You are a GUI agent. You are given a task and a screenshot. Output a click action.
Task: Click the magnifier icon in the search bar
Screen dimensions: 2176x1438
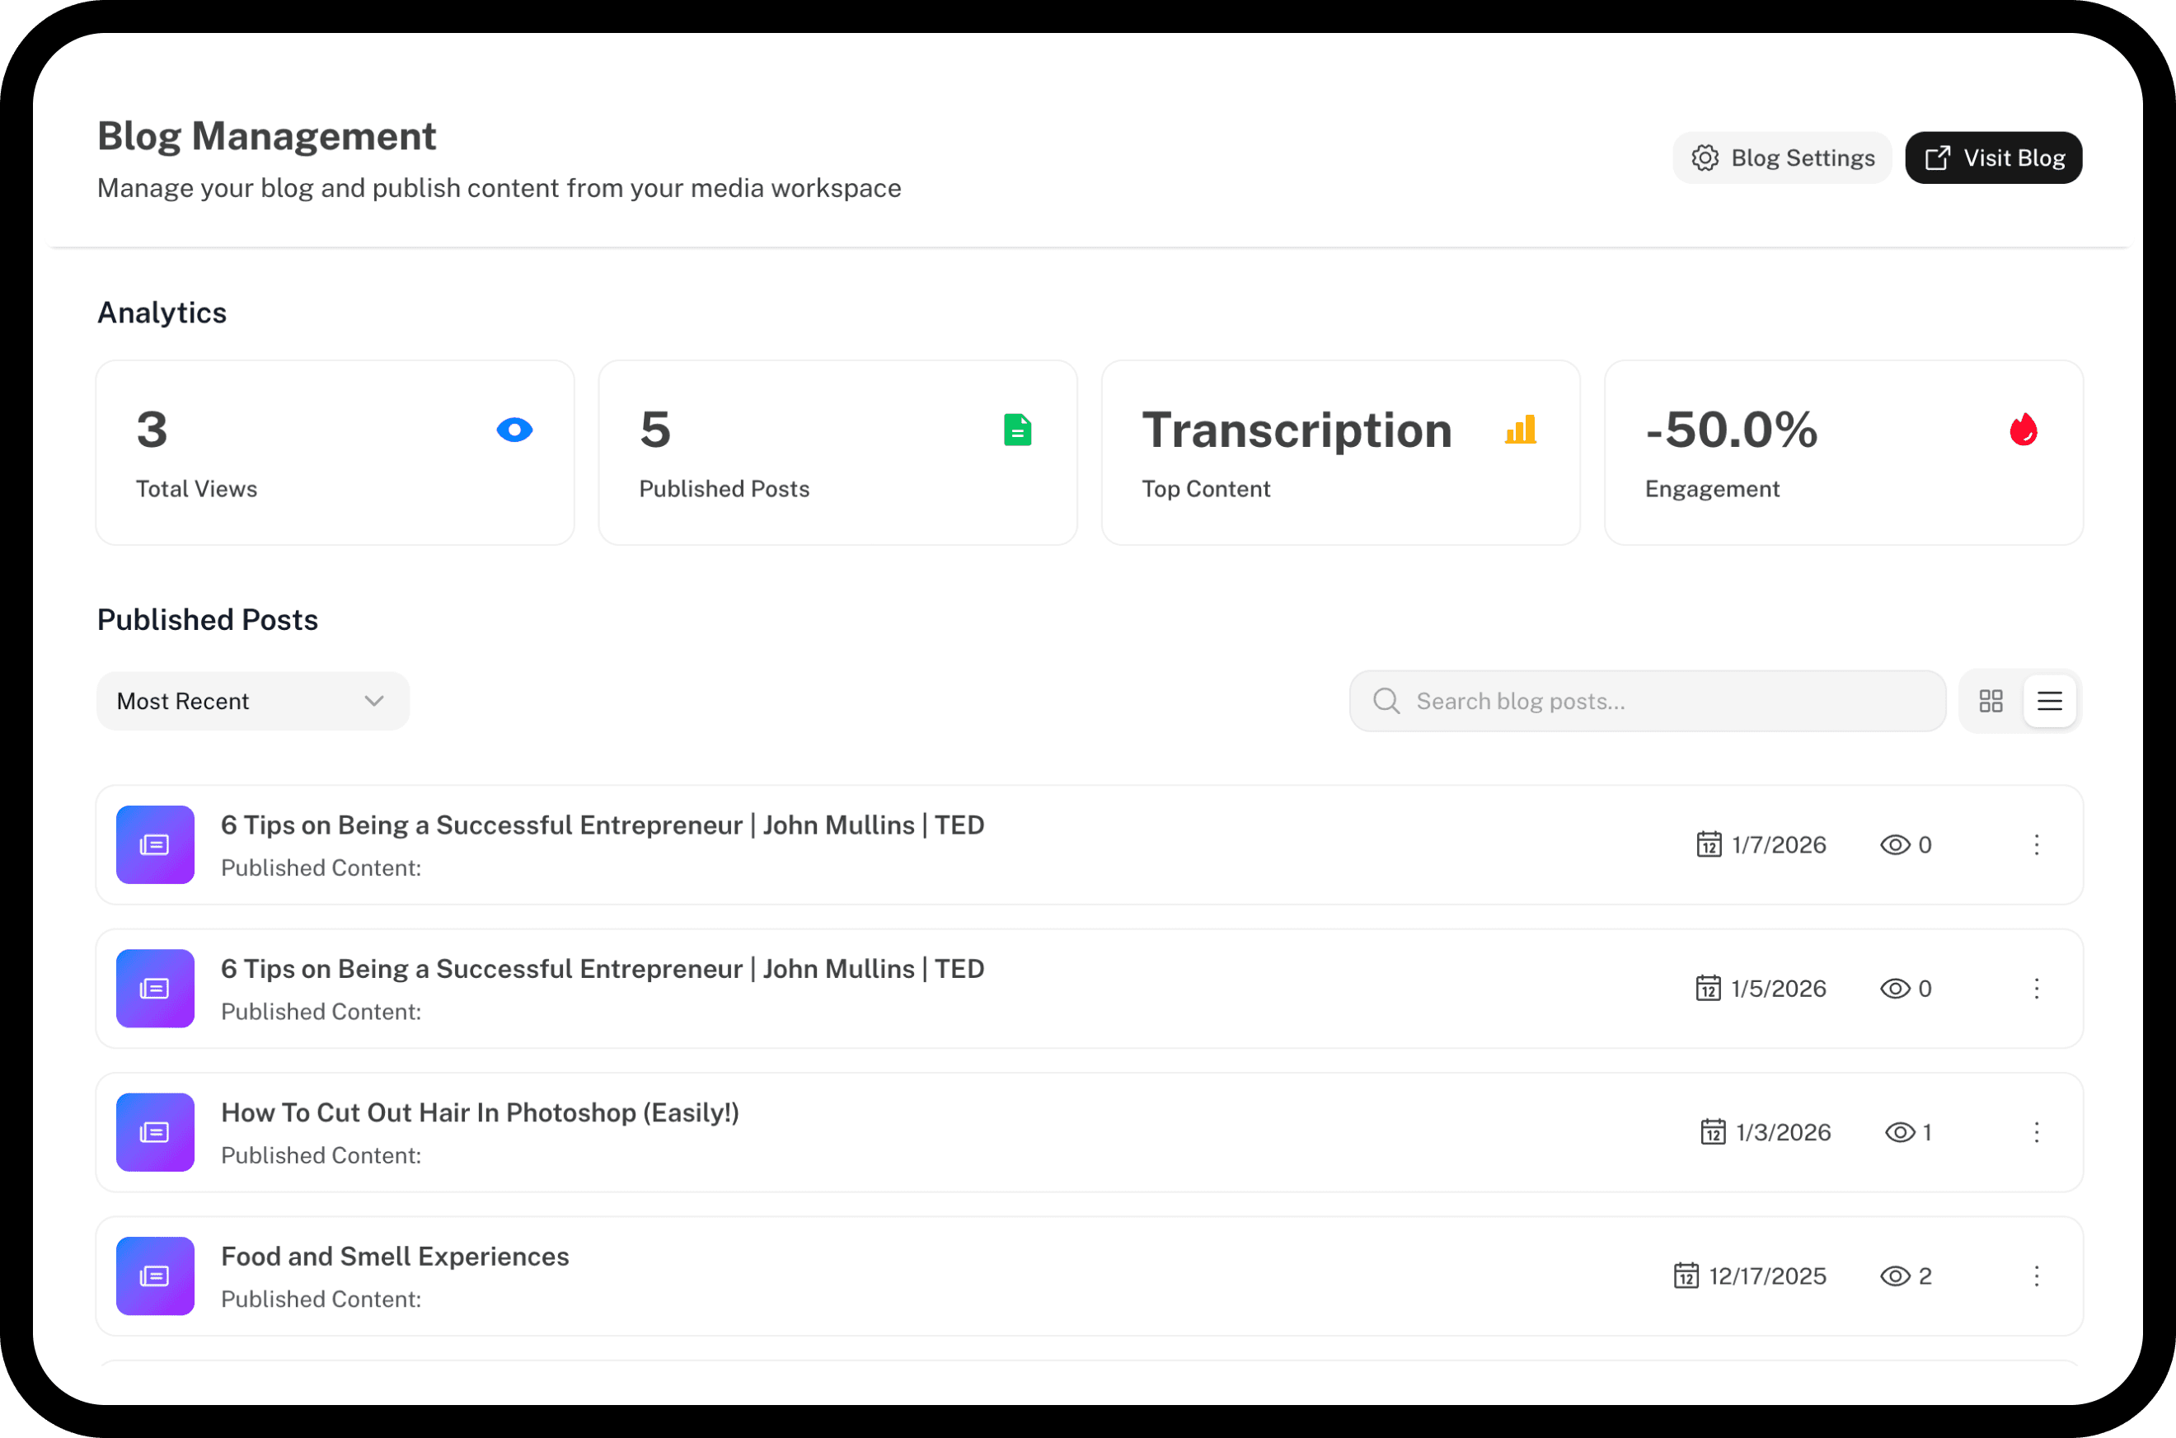1386,702
